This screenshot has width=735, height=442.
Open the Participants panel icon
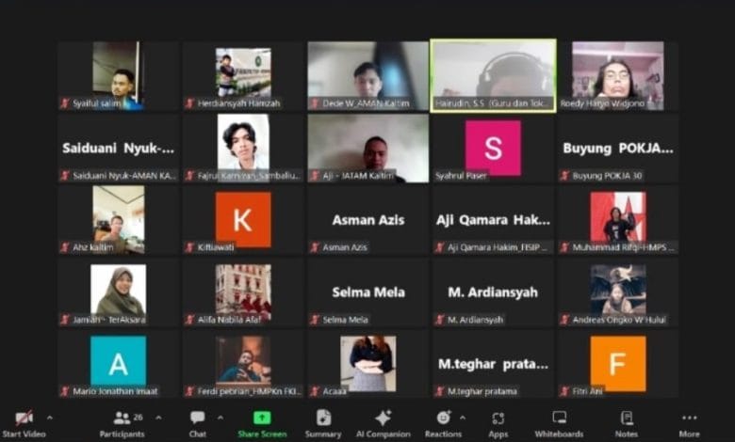click(x=122, y=418)
